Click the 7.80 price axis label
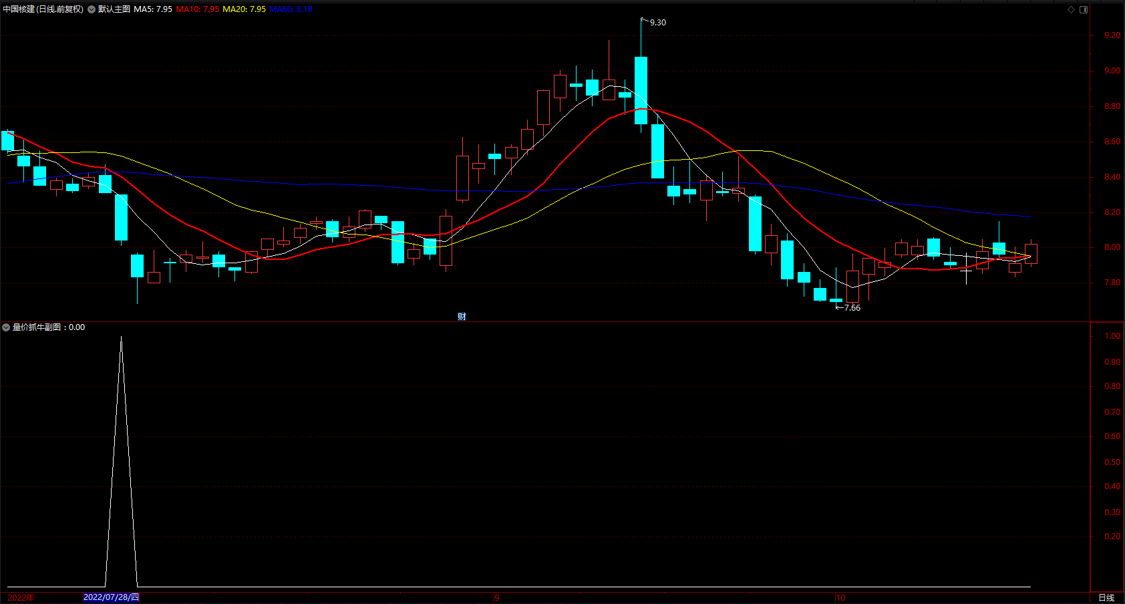The image size is (1125, 604). coord(1112,283)
